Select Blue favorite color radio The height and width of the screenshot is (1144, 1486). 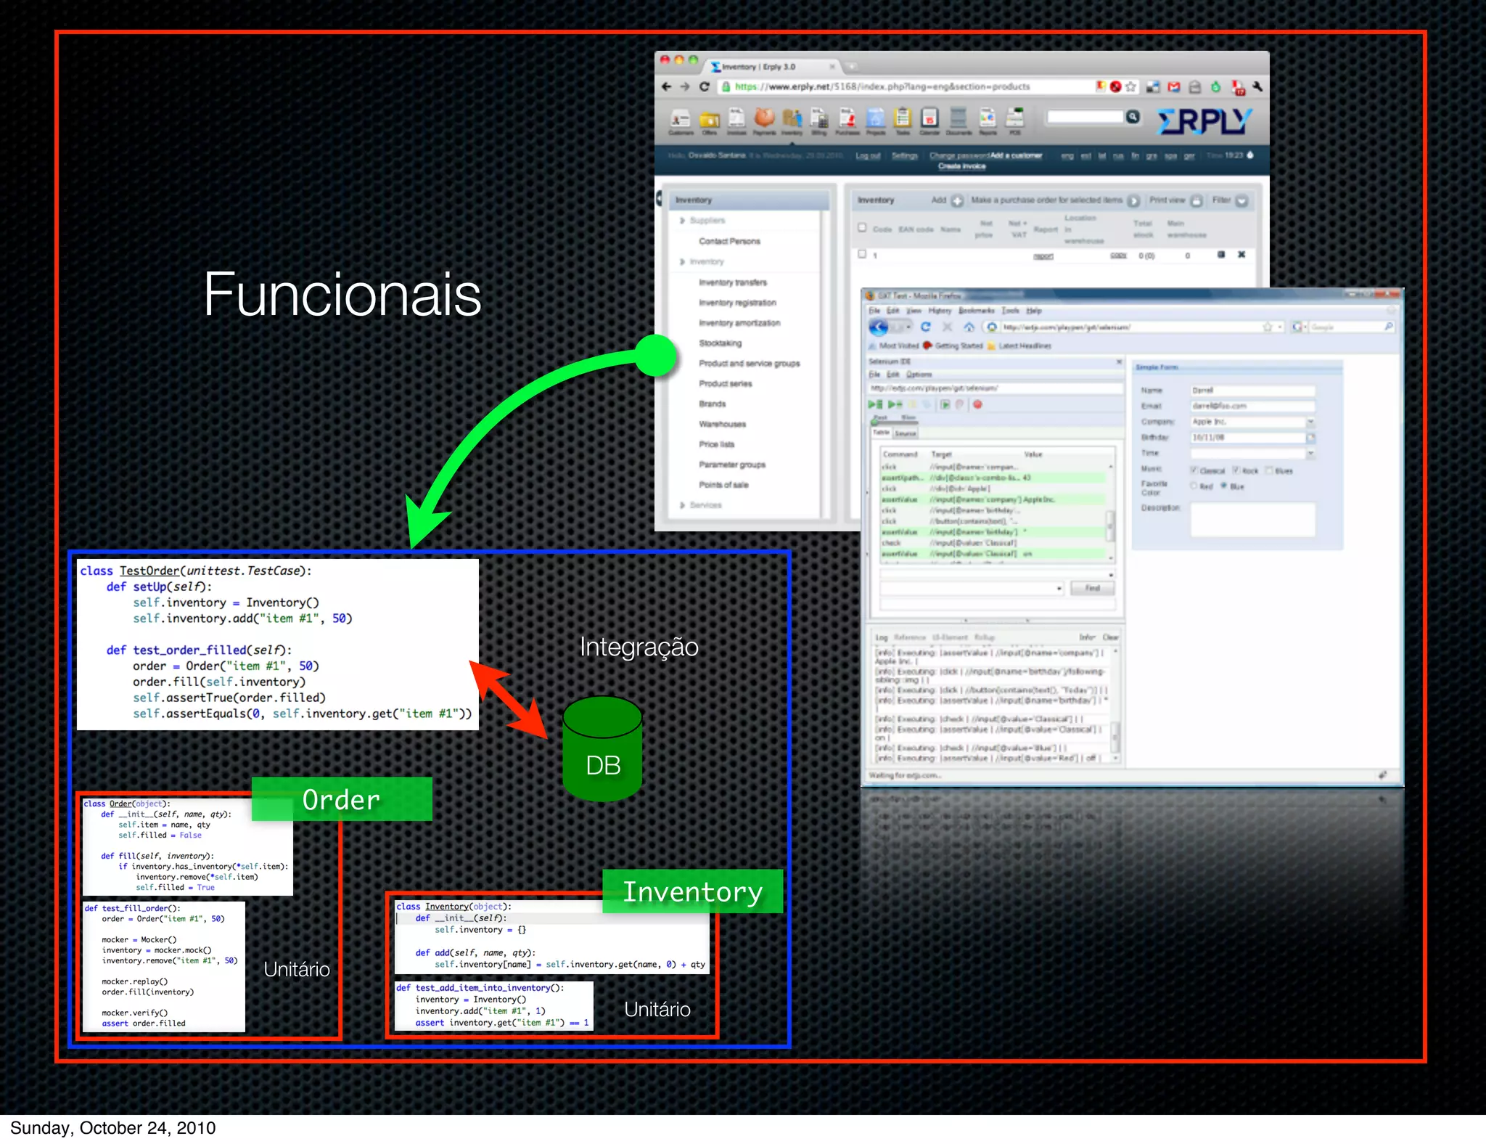tap(1223, 486)
